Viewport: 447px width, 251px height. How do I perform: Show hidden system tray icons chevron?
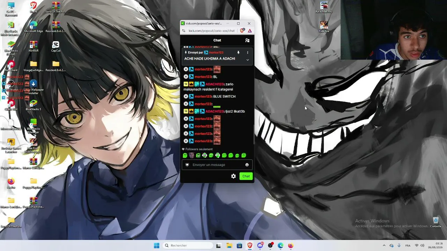point(384,245)
